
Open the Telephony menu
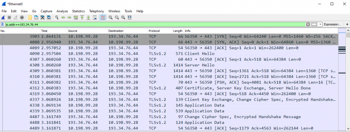click(x=96, y=11)
